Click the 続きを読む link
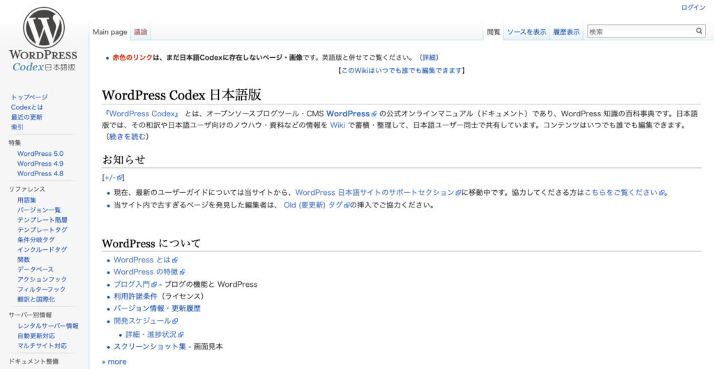Image resolution: width=714 pixels, height=369 pixels. click(x=128, y=136)
